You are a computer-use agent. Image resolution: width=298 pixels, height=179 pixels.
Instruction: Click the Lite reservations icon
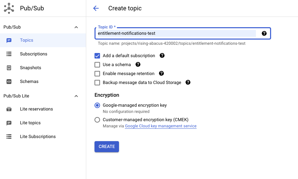9,109
